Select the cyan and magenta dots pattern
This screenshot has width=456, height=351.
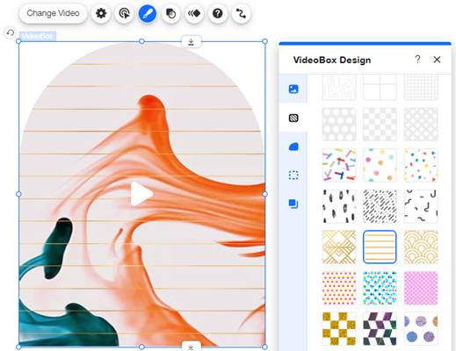point(380,288)
